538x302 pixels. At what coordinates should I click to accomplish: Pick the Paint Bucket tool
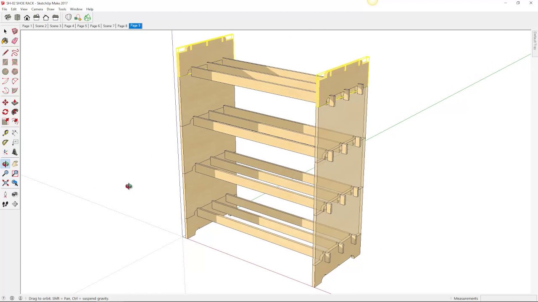[5, 41]
